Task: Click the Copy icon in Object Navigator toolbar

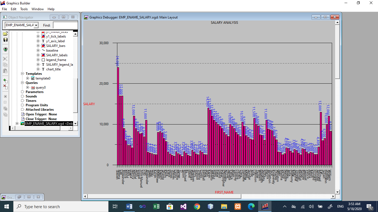Action: [x=5, y=65]
